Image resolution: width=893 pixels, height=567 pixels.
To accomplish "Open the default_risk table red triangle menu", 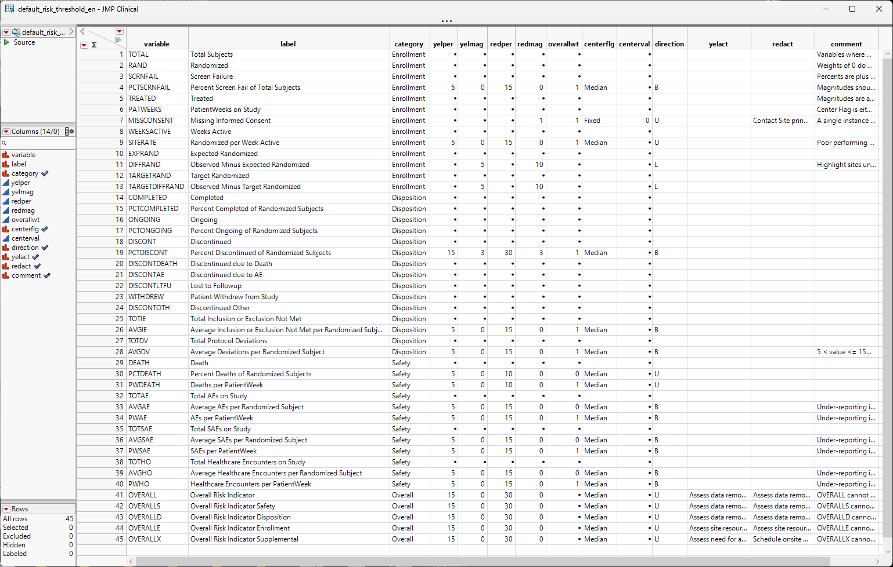I will [6, 32].
